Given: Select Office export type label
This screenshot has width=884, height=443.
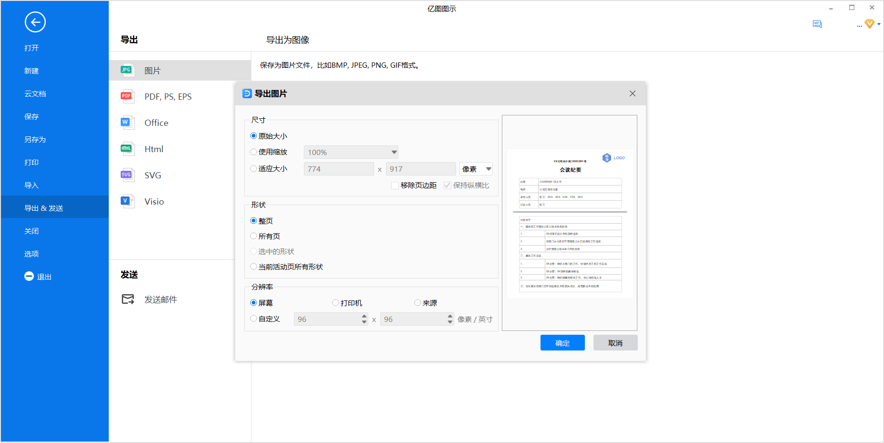Looking at the screenshot, I should coord(156,123).
